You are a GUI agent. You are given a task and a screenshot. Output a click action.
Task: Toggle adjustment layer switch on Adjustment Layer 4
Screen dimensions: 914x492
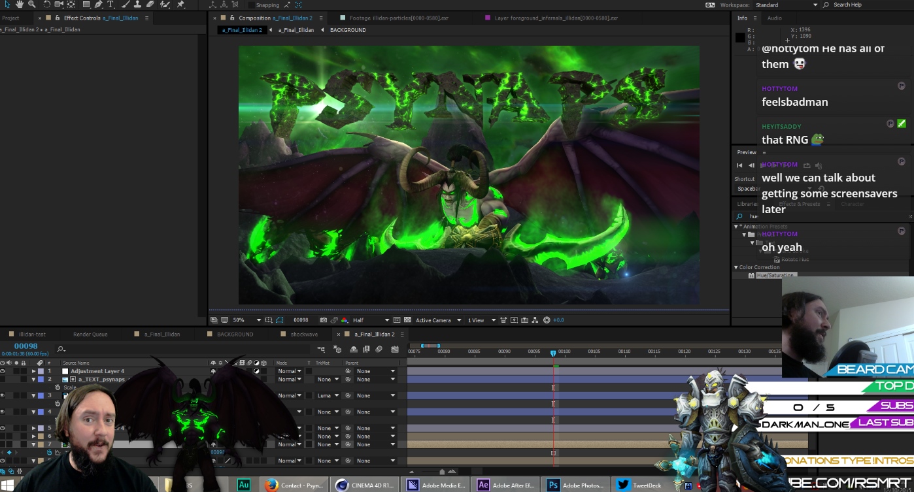(256, 371)
